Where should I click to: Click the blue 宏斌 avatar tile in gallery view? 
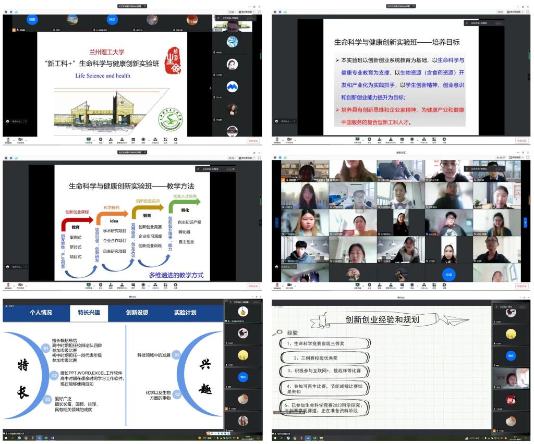[448, 274]
